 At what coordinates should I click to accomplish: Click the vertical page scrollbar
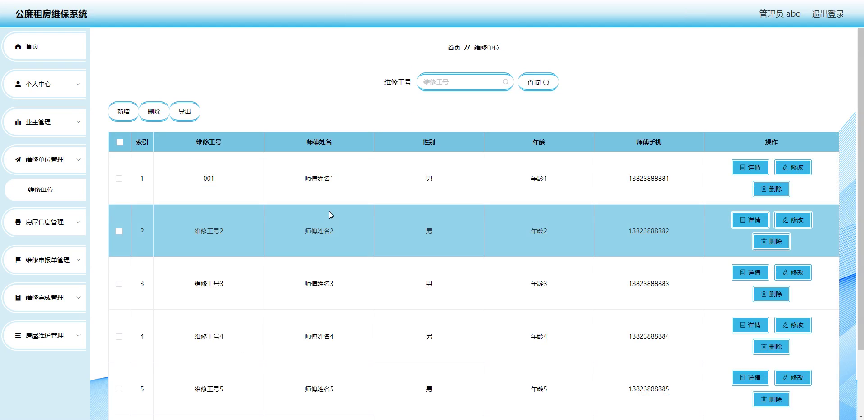click(860, 189)
